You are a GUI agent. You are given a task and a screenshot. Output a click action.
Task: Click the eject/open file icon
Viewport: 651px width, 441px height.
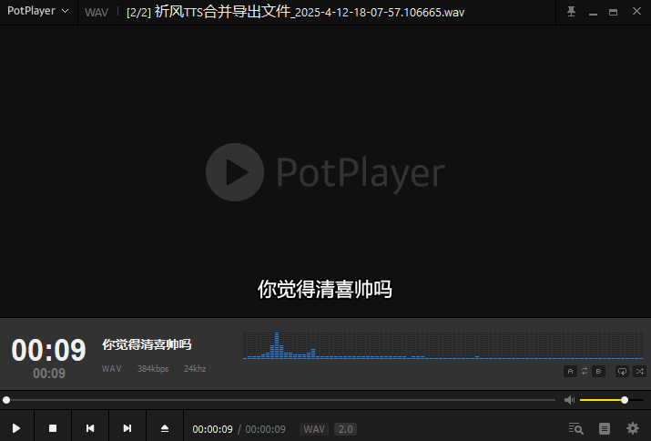(165, 428)
